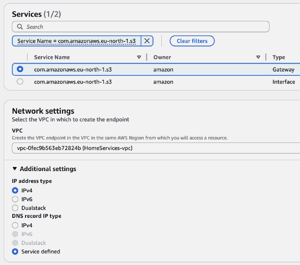Choose IPv6 under IP address type
The height and width of the screenshot is (265, 300).
15,199
